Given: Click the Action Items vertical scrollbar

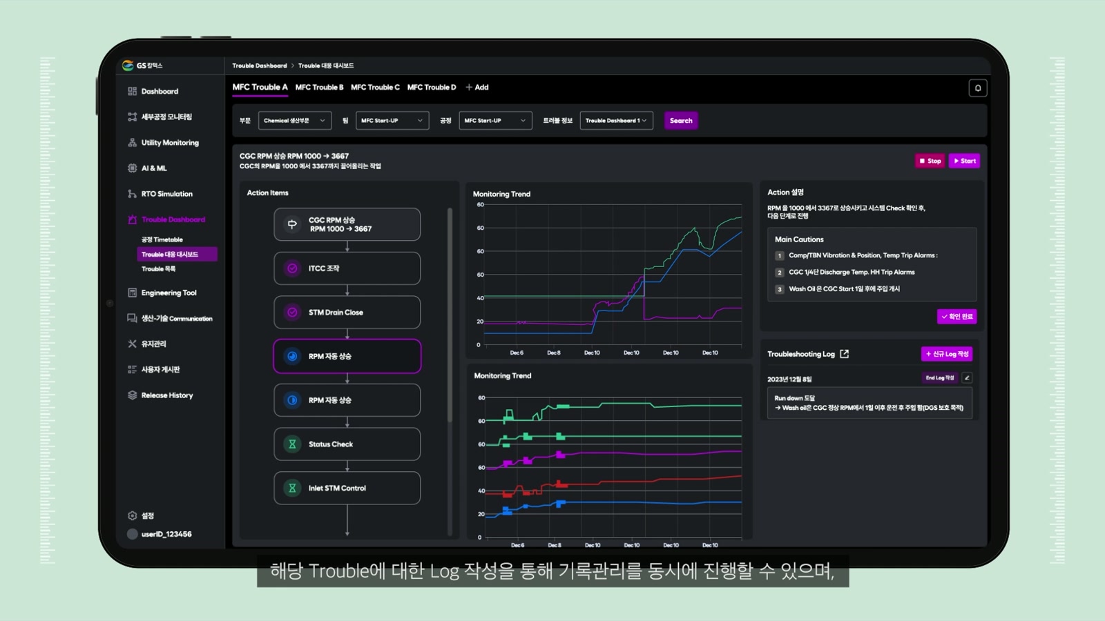Looking at the screenshot, I should coord(450,315).
